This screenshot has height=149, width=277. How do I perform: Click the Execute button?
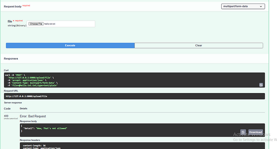70,45
